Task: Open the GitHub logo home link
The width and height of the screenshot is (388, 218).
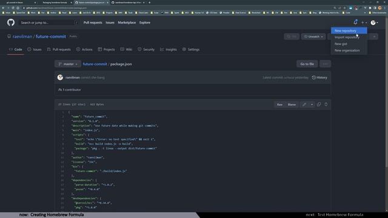Action: click(11, 22)
